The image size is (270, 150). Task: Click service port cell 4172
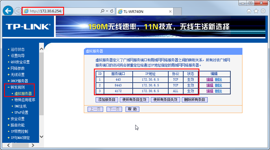(118, 91)
